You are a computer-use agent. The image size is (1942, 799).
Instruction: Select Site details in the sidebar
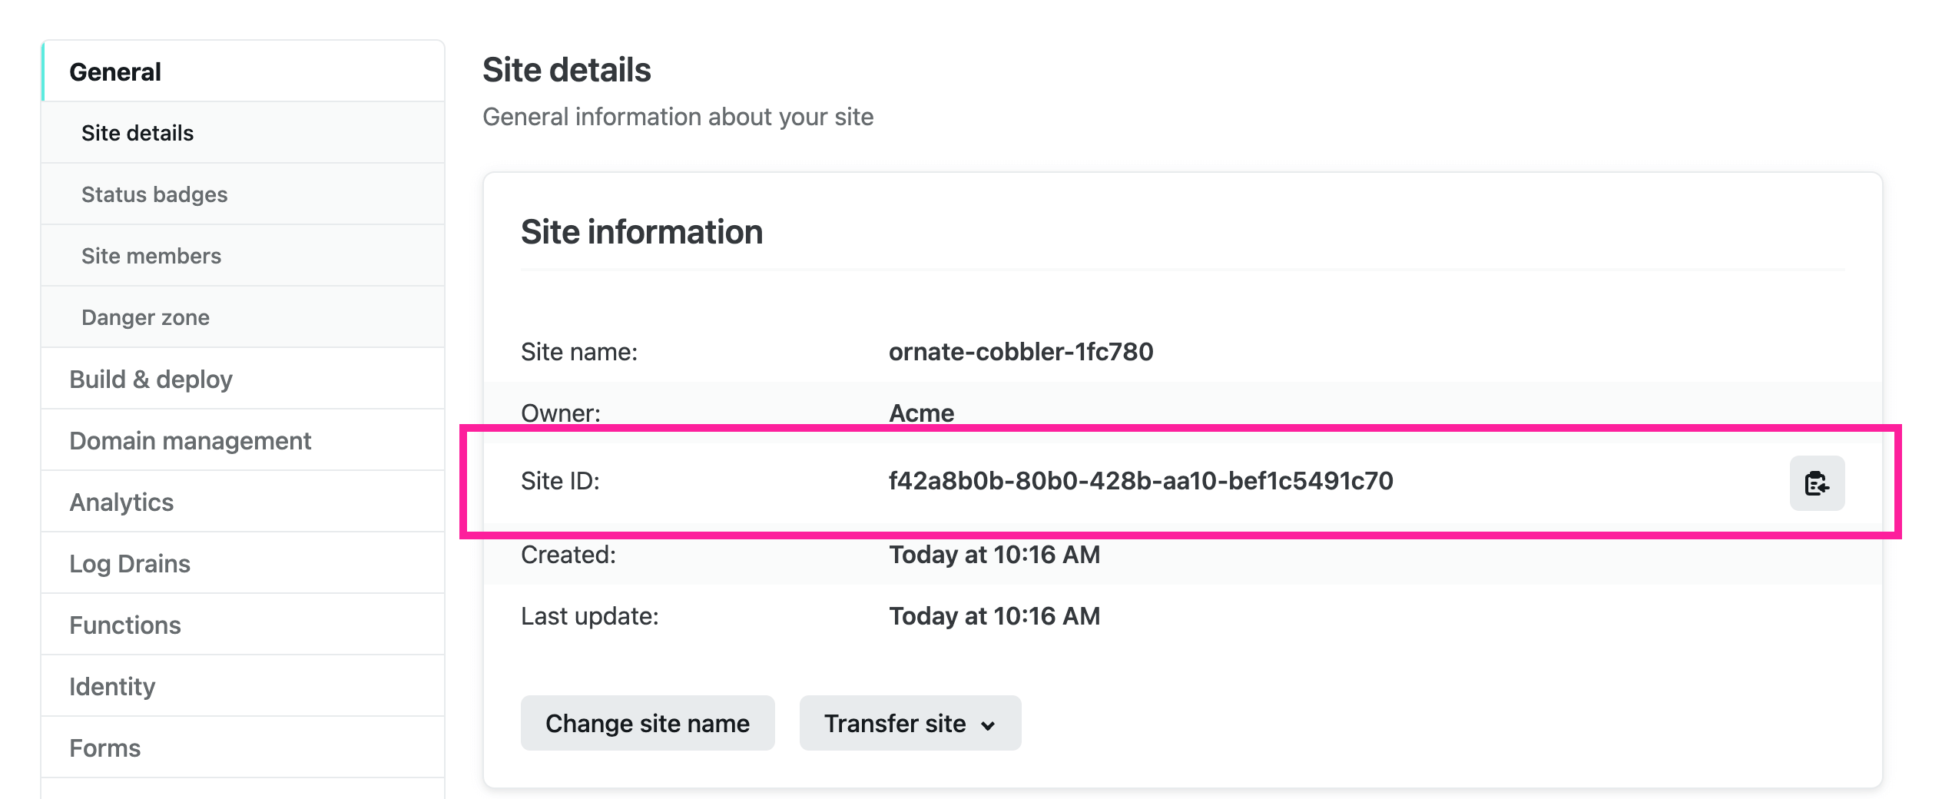coord(138,132)
